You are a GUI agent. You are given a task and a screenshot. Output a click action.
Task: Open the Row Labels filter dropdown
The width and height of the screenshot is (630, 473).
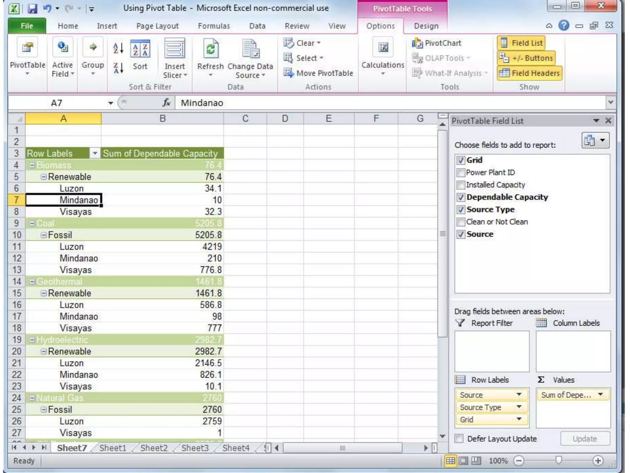tap(95, 153)
